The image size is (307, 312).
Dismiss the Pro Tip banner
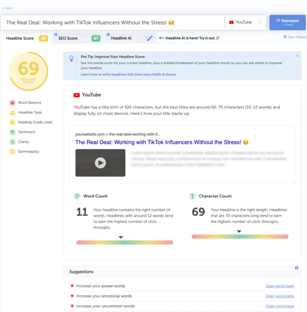pyautogui.click(x=297, y=56)
